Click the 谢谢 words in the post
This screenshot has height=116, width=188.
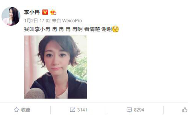click(107, 29)
